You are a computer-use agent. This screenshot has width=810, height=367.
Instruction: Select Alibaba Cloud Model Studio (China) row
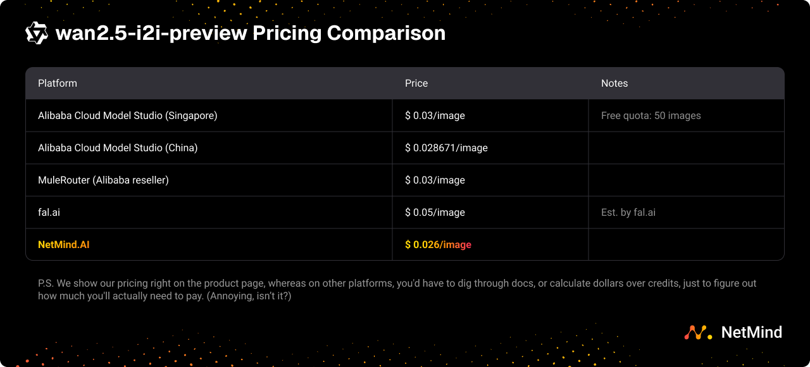pyautogui.click(x=118, y=148)
